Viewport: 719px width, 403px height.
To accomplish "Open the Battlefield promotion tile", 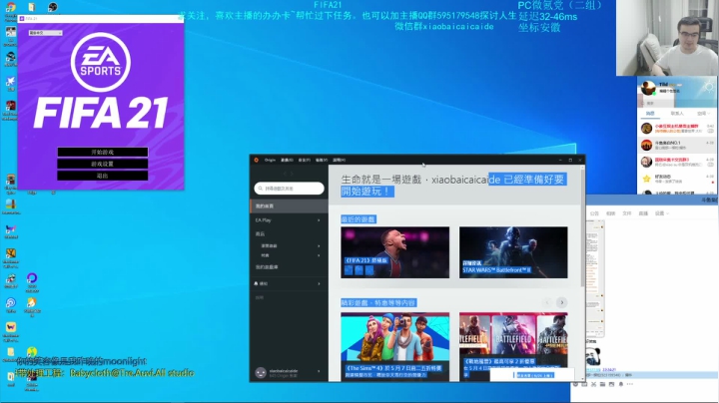I will (x=513, y=346).
